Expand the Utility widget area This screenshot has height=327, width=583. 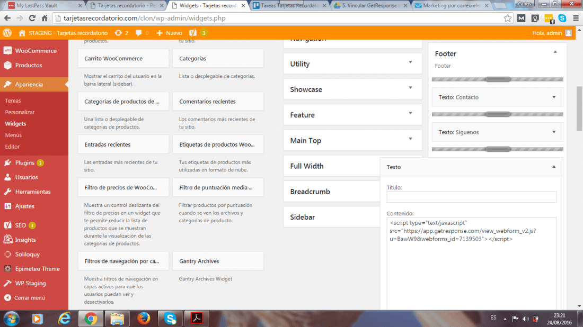coord(410,62)
